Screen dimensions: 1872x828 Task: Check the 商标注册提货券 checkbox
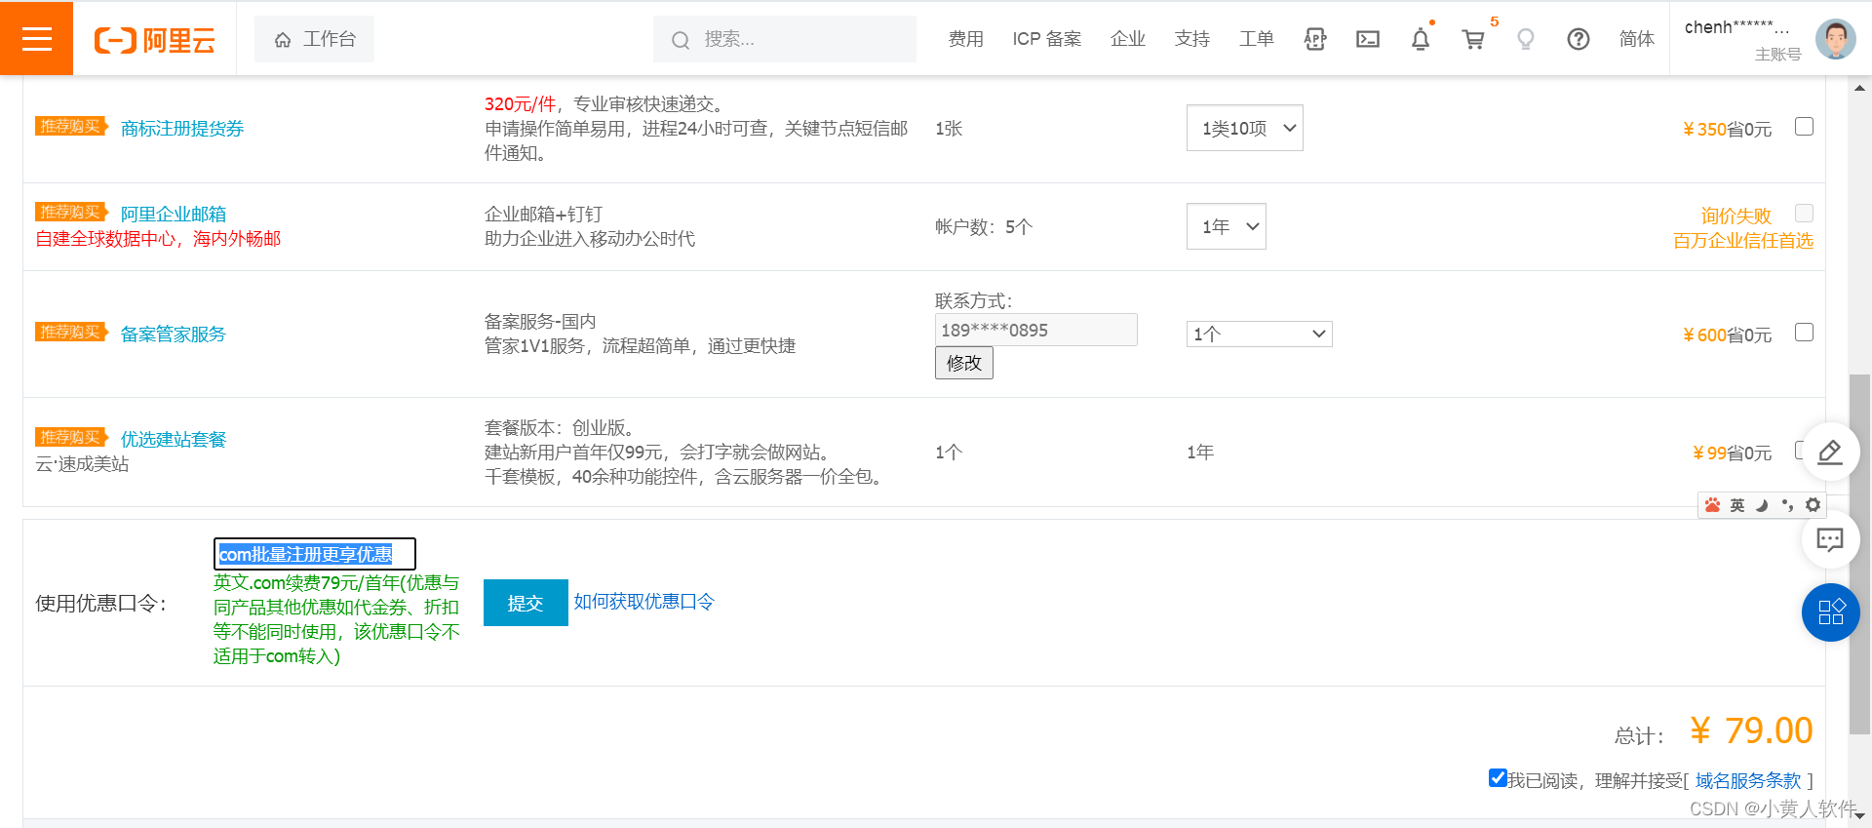pos(1804,127)
